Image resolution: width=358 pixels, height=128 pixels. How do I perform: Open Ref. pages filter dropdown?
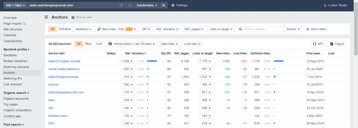(x=194, y=29)
